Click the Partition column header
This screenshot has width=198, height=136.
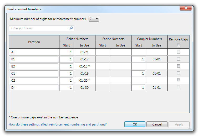click(34, 42)
